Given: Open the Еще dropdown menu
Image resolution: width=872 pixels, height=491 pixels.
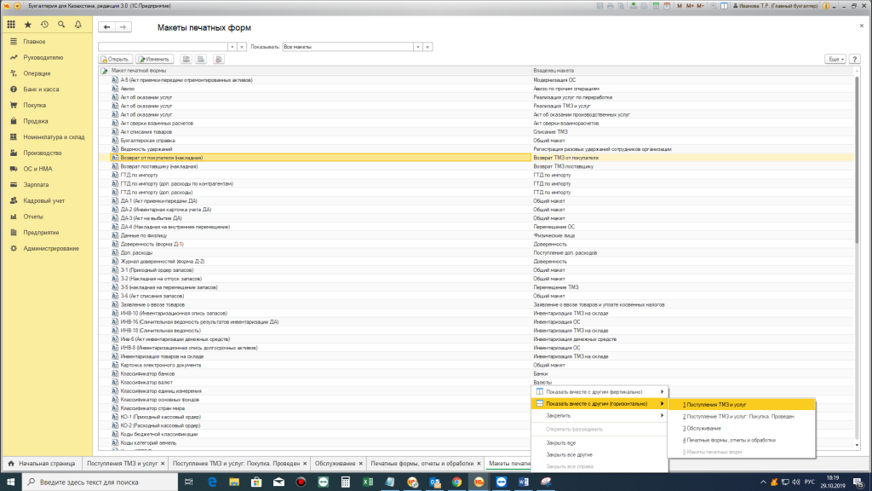Looking at the screenshot, I should [835, 59].
